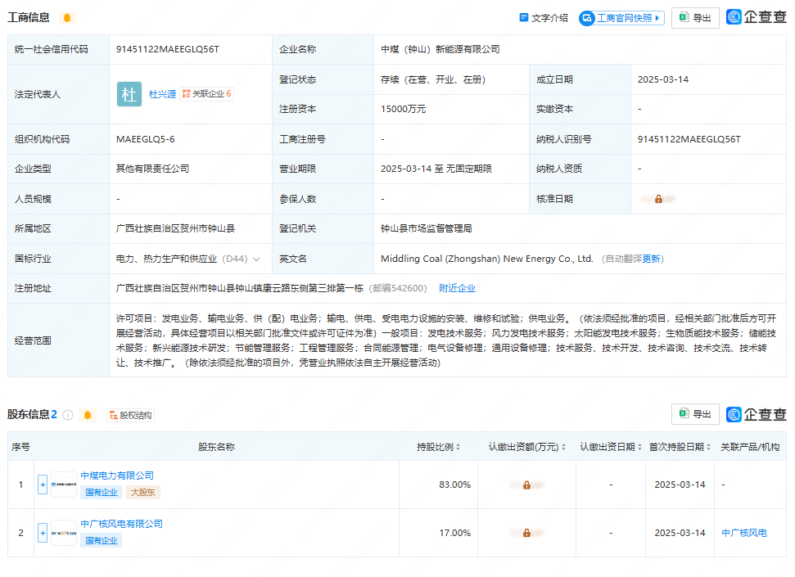The image size is (795, 577).
Task: Expand the 中广核风电有限公司 row with plus button
Action: tap(43, 533)
